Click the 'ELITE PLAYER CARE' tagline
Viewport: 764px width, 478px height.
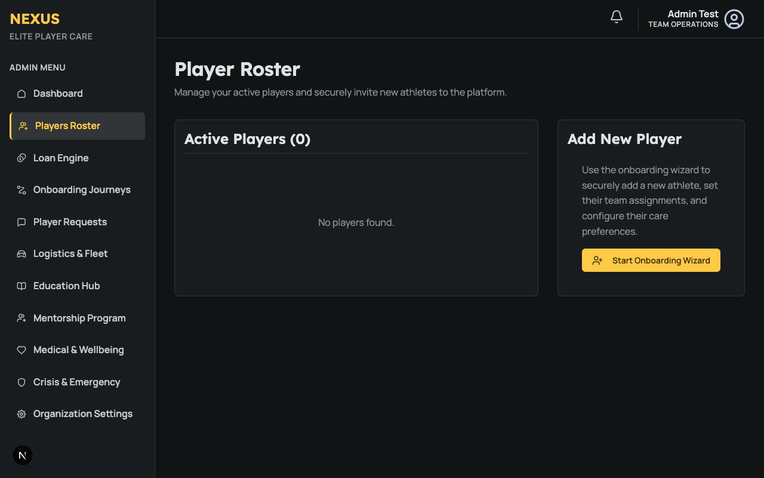(x=51, y=36)
